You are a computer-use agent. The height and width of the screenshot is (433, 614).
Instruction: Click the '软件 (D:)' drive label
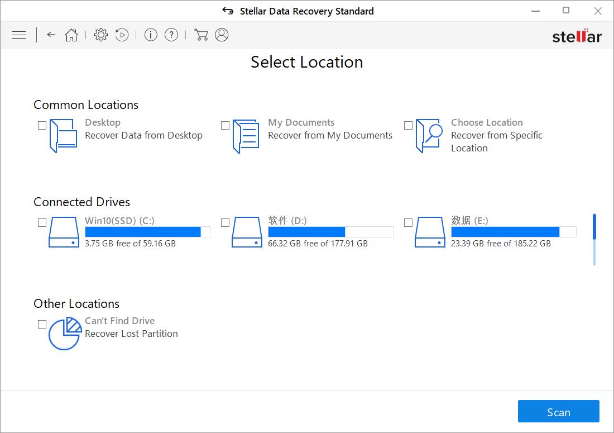287,220
